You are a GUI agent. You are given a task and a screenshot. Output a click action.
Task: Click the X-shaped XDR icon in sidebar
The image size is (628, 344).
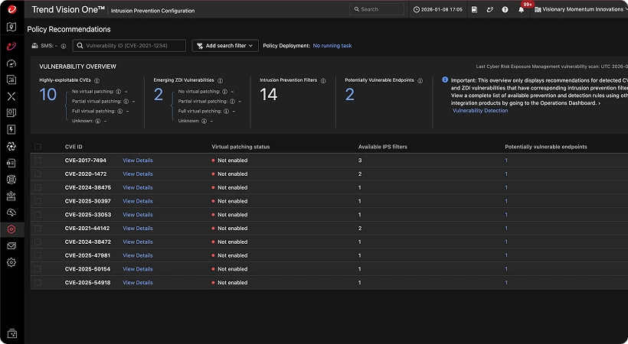point(11,96)
